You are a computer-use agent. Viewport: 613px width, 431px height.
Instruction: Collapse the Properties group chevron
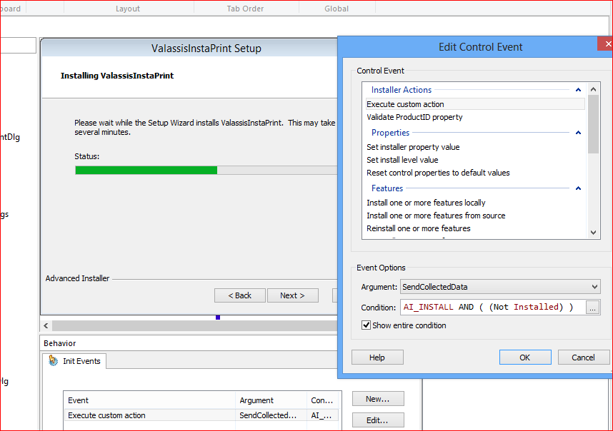pos(578,133)
